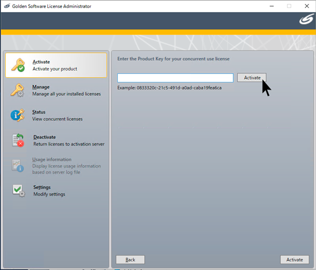
Task: Click the Settings checkmark gear icon
Action: pyautogui.click(x=19, y=190)
